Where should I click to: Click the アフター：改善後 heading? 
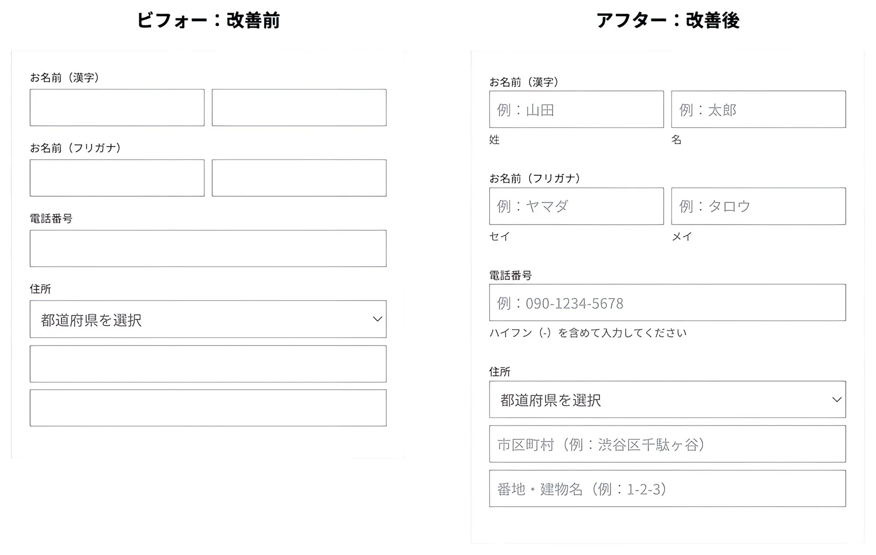click(667, 20)
